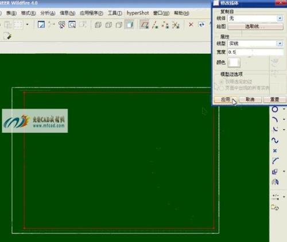Expand the fillet tool flyout arrow
This screenshot has width=287, height=242.
coord(284,129)
